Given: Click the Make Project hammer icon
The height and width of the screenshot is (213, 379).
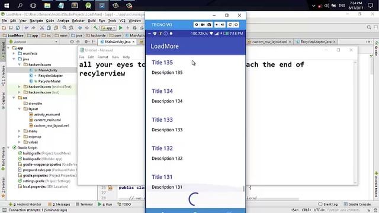Looking at the screenshot, I should point(96,28).
